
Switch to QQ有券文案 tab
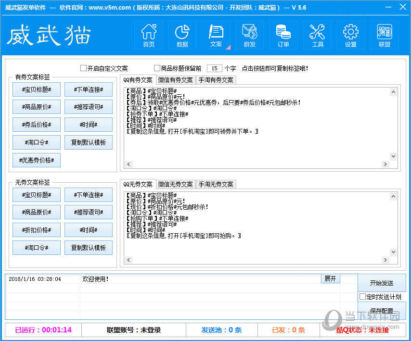click(138, 80)
